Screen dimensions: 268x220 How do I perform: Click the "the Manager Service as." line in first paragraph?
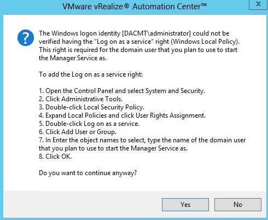[x=73, y=58]
